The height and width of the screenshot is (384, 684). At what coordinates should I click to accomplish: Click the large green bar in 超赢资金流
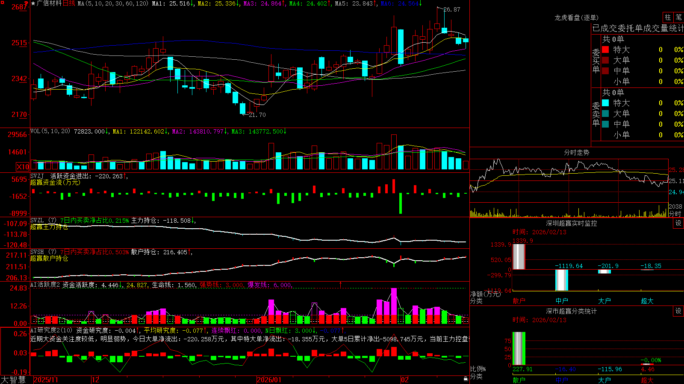coord(401,204)
